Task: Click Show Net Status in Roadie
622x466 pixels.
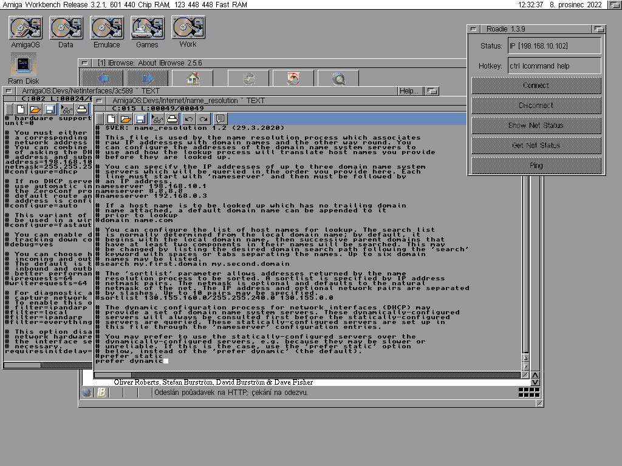Action: point(536,126)
